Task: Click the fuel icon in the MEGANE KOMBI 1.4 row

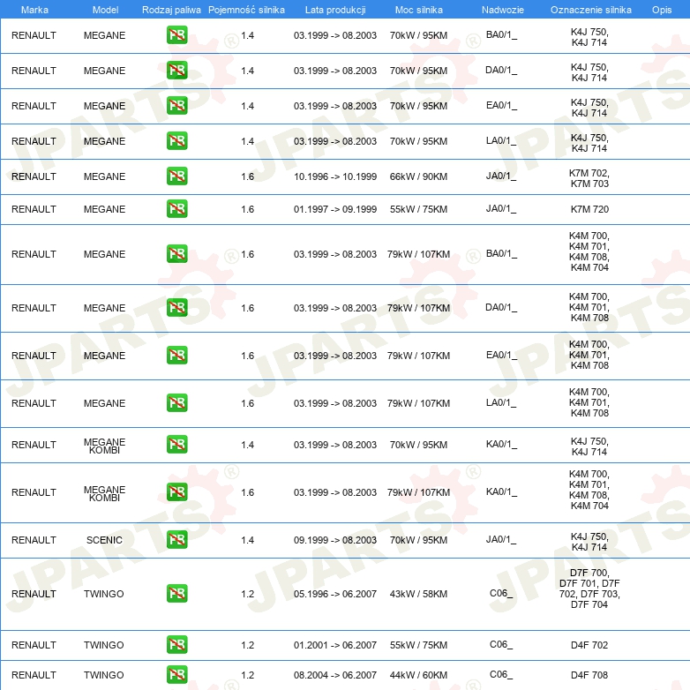Action: coord(176,445)
